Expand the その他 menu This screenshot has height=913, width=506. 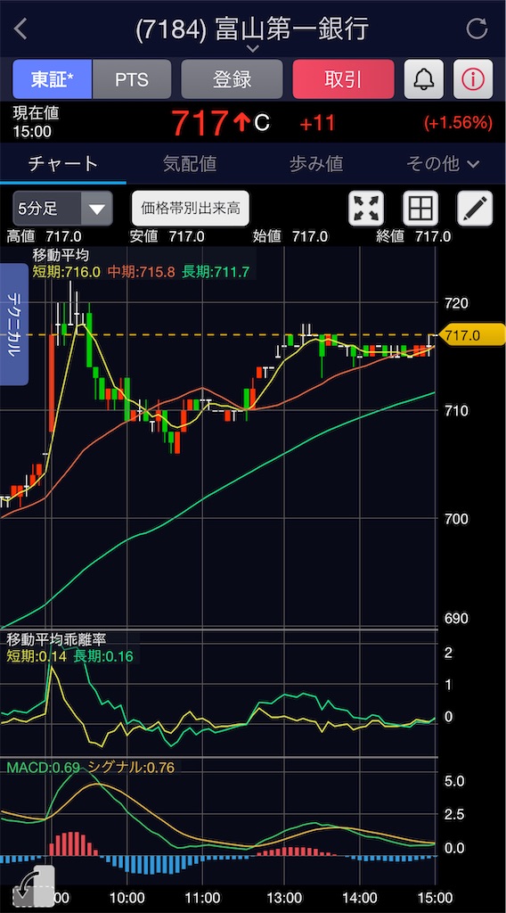pyautogui.click(x=443, y=164)
